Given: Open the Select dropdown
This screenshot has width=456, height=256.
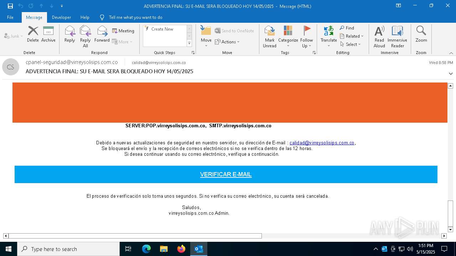Looking at the screenshot, I should [351, 44].
